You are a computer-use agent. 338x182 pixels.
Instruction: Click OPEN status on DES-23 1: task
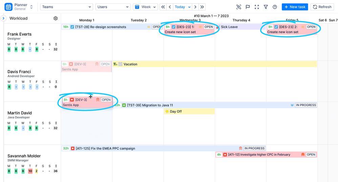(208, 27)
